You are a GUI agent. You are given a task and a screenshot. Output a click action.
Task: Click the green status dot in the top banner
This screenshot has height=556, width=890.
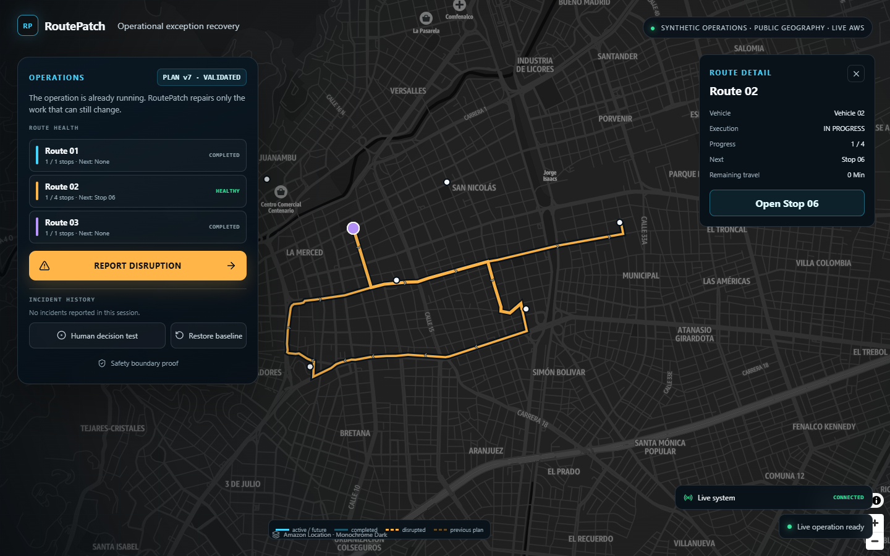point(653,28)
